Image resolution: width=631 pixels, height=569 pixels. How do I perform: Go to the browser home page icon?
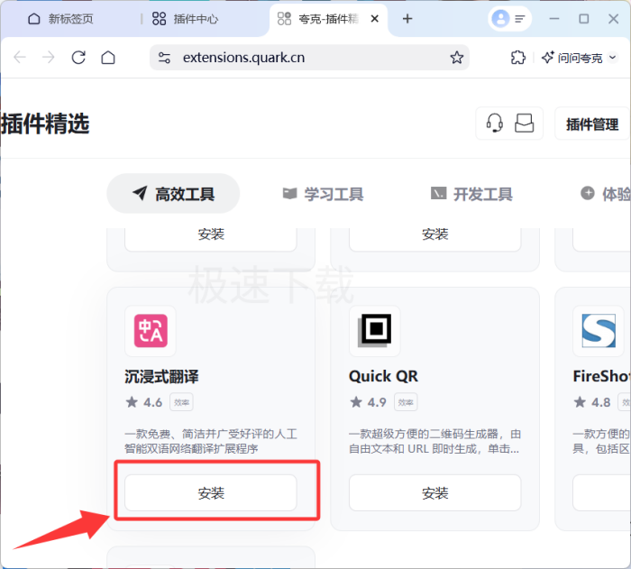[x=108, y=58]
